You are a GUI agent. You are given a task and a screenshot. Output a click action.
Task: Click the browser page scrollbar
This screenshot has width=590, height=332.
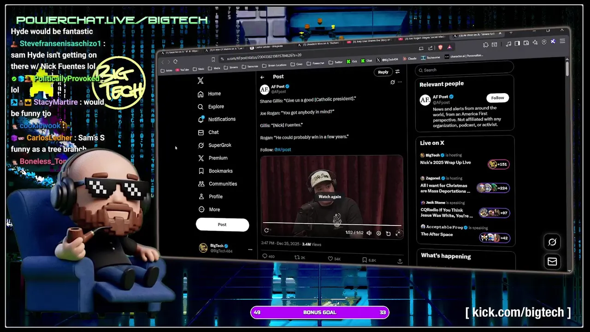pyautogui.click(x=567, y=68)
